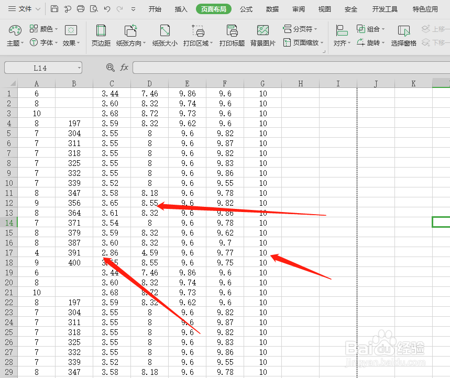Switch to the 插入 tab

point(181,9)
